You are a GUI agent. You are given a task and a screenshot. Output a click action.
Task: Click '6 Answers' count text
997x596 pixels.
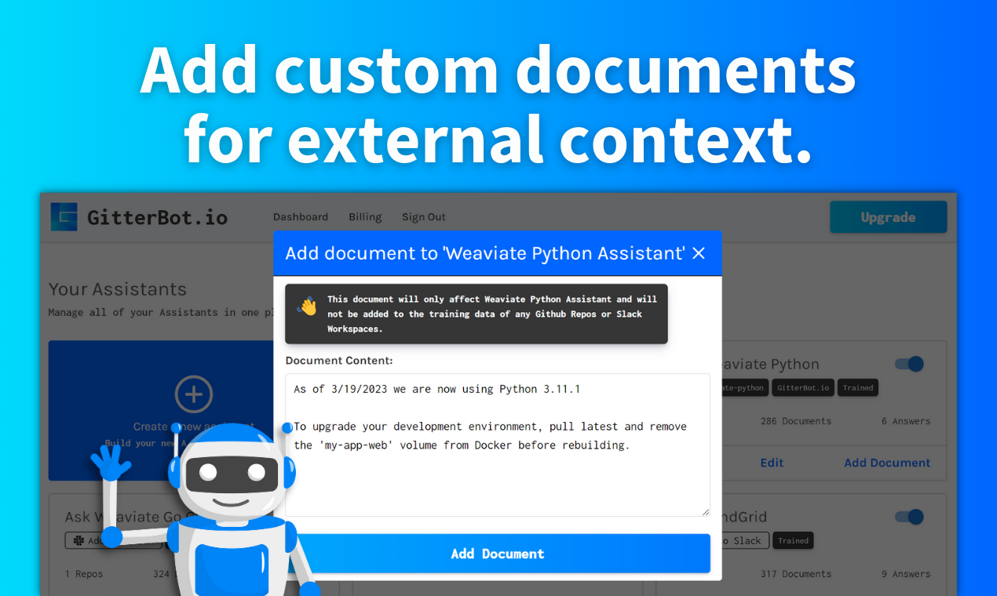point(906,421)
